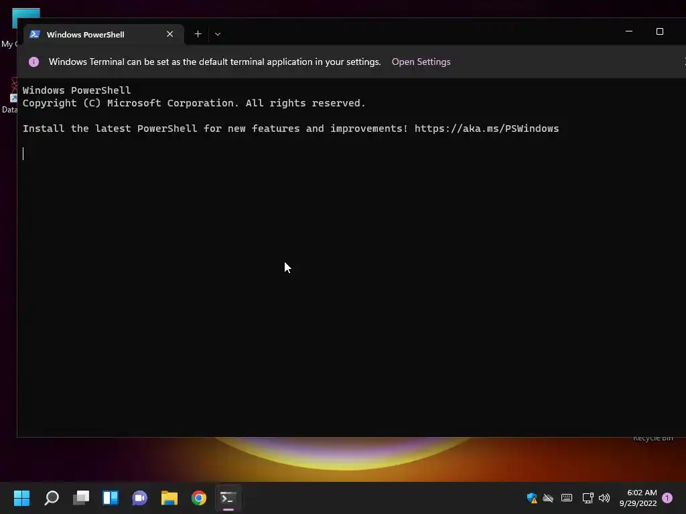Open the touch keyboard tray icon
The width and height of the screenshot is (686, 514).
tap(567, 498)
